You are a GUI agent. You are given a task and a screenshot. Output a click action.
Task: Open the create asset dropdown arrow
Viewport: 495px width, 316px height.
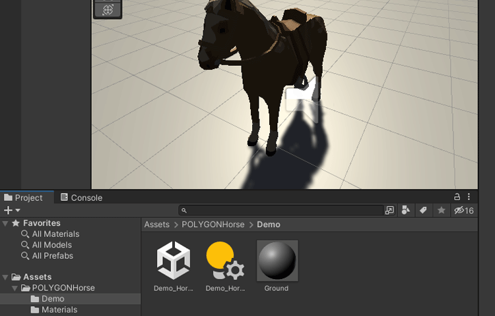(18, 210)
